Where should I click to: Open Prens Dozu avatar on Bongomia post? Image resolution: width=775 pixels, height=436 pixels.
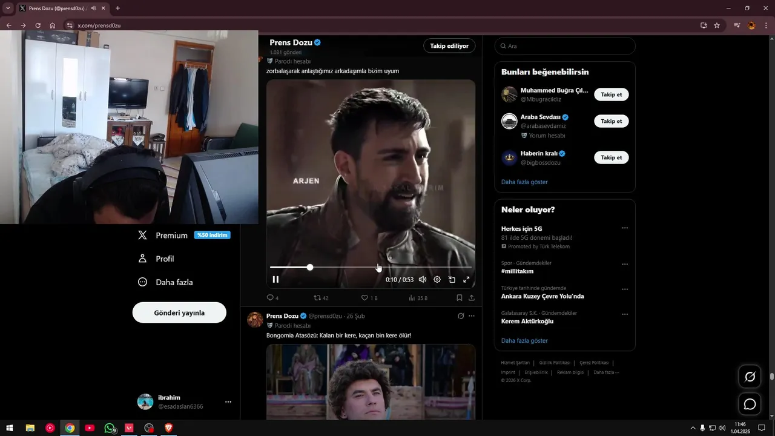(x=255, y=320)
